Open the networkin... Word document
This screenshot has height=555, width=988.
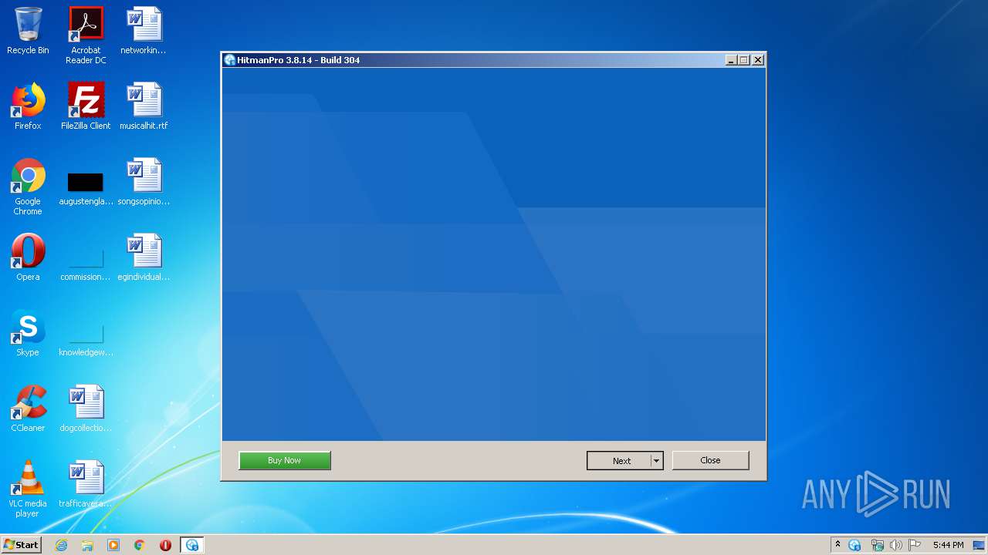click(x=144, y=31)
